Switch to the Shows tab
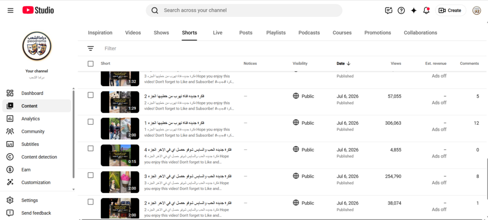The image size is (488, 220). point(161,32)
